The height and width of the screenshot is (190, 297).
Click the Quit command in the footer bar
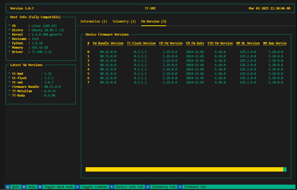click(15, 187)
